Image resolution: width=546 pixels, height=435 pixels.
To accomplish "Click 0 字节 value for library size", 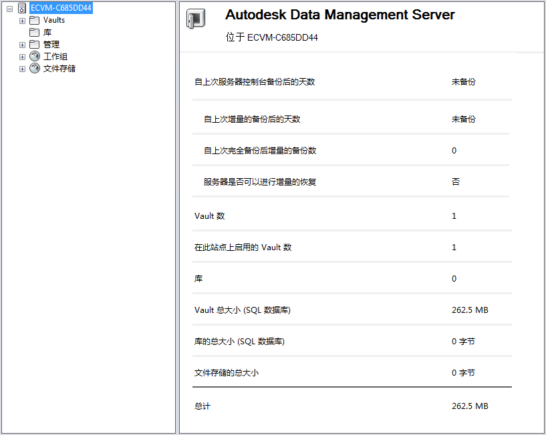I will click(x=464, y=342).
